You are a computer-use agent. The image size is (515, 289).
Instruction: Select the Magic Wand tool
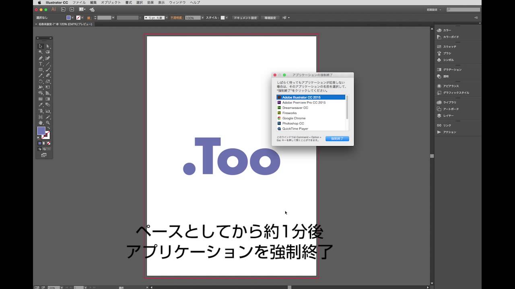point(41,52)
